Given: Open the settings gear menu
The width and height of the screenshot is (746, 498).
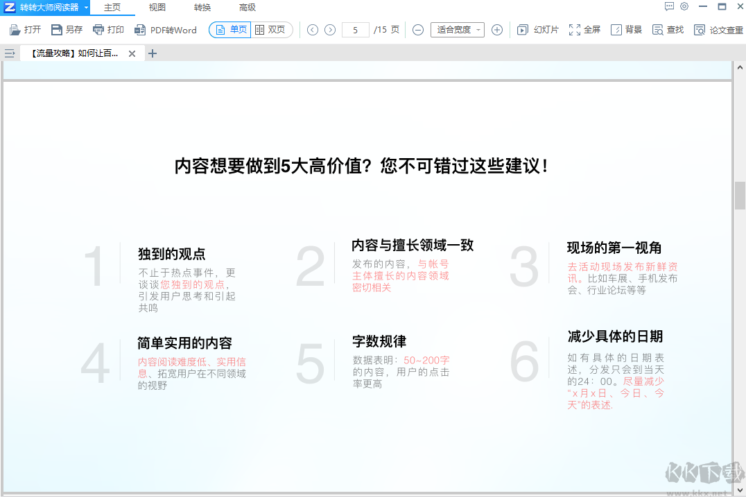Looking at the screenshot, I should click(x=684, y=6).
